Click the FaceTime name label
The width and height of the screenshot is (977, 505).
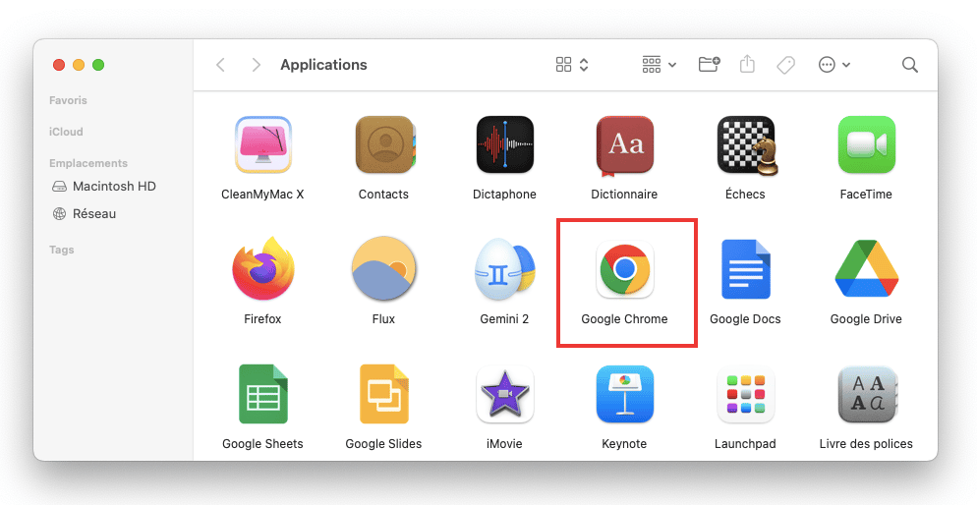coord(866,195)
